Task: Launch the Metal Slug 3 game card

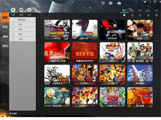Action: tap(85, 75)
